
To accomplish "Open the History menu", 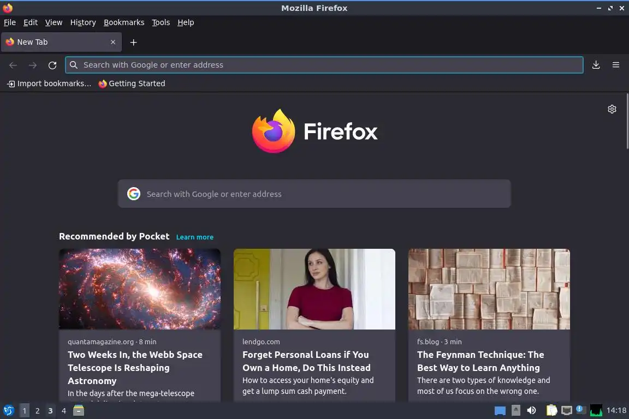I will 83,22.
